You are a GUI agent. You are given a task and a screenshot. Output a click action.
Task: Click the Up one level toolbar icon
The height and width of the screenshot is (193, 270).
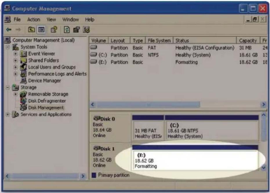coord(32,30)
